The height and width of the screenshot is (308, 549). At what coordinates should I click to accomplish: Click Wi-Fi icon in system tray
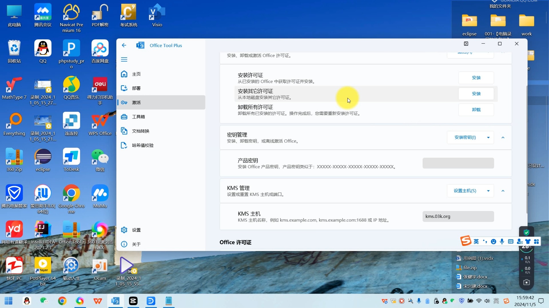coord(479,301)
